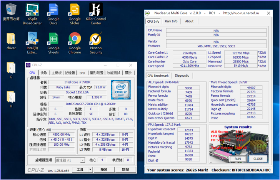Click the CLOSE button in Nuclearus
The width and height of the screenshot is (280, 180).
(258, 159)
